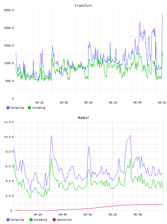This screenshot has height=224, width=167.
Task: Click the blue Outgoing swatch in the Frankfurt legend
Action: pos(8,108)
